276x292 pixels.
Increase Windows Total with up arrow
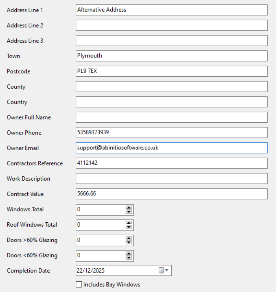point(129,208)
